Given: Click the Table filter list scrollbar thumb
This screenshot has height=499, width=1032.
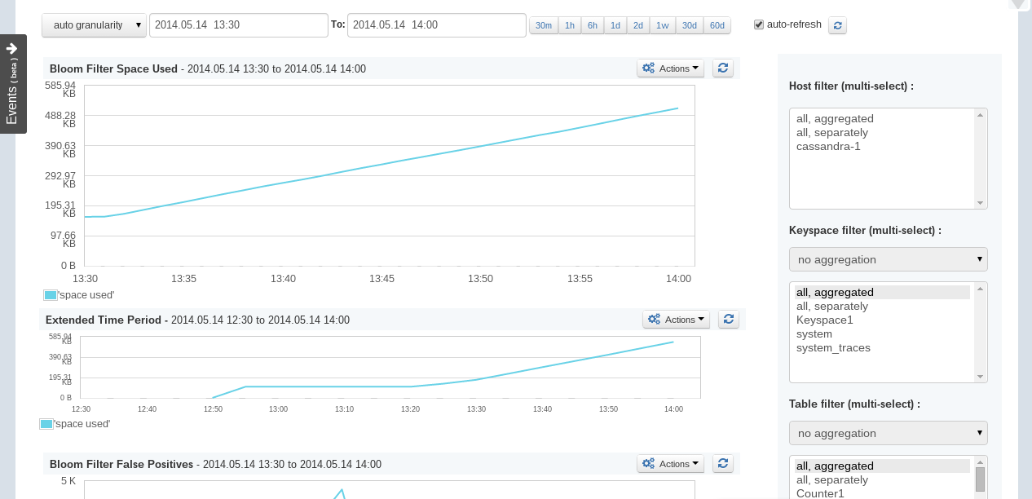Looking at the screenshot, I should pos(981,479).
